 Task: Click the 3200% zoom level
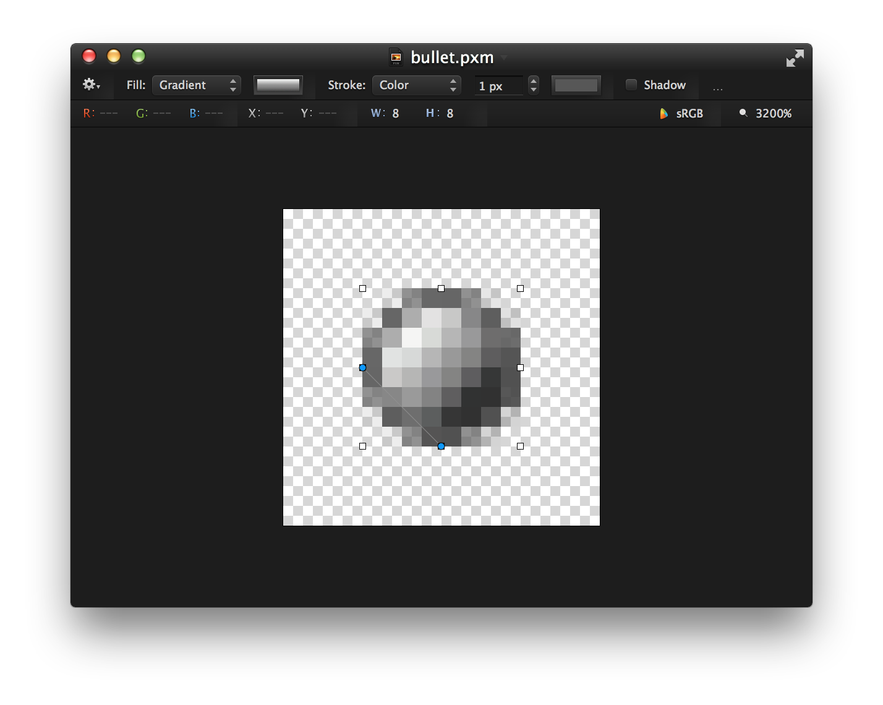pyautogui.click(x=774, y=113)
